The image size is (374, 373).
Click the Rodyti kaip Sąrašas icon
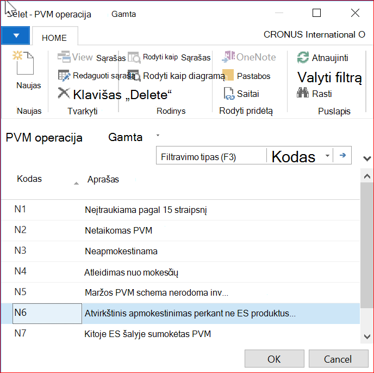(x=134, y=57)
